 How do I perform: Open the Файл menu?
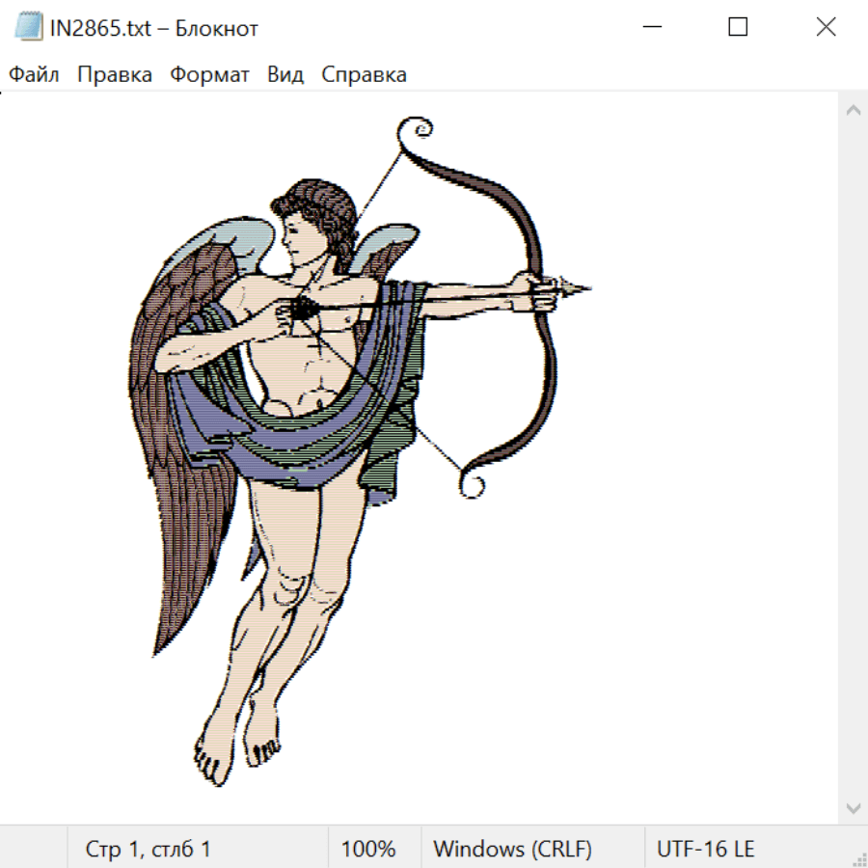tap(35, 75)
